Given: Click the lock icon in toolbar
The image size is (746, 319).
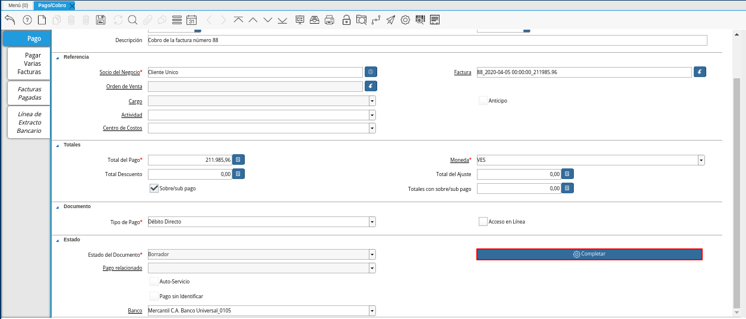Looking at the screenshot, I should coord(346,20).
